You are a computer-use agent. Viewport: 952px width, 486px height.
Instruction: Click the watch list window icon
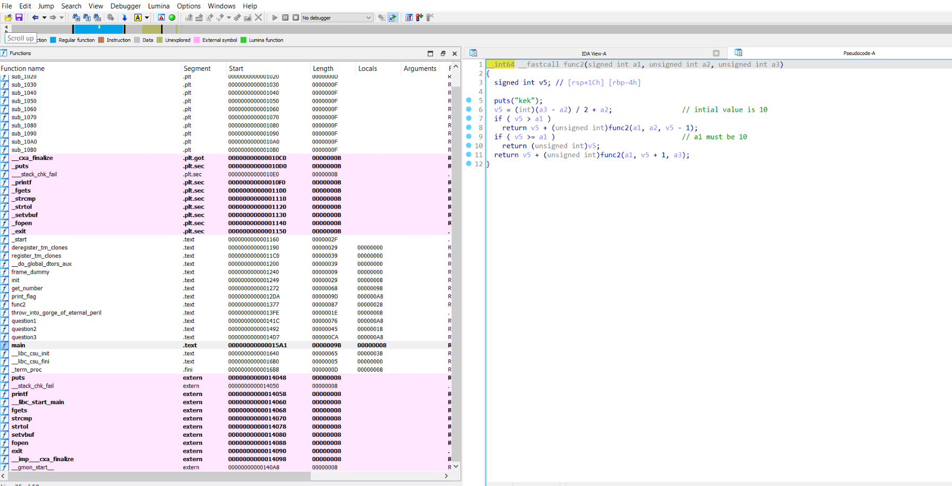(409, 17)
